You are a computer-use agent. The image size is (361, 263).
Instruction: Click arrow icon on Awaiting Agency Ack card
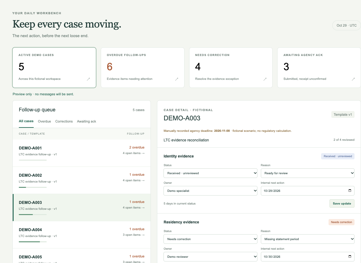(x=353, y=79)
